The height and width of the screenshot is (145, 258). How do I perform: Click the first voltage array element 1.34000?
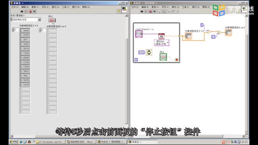pyautogui.click(x=25, y=31)
